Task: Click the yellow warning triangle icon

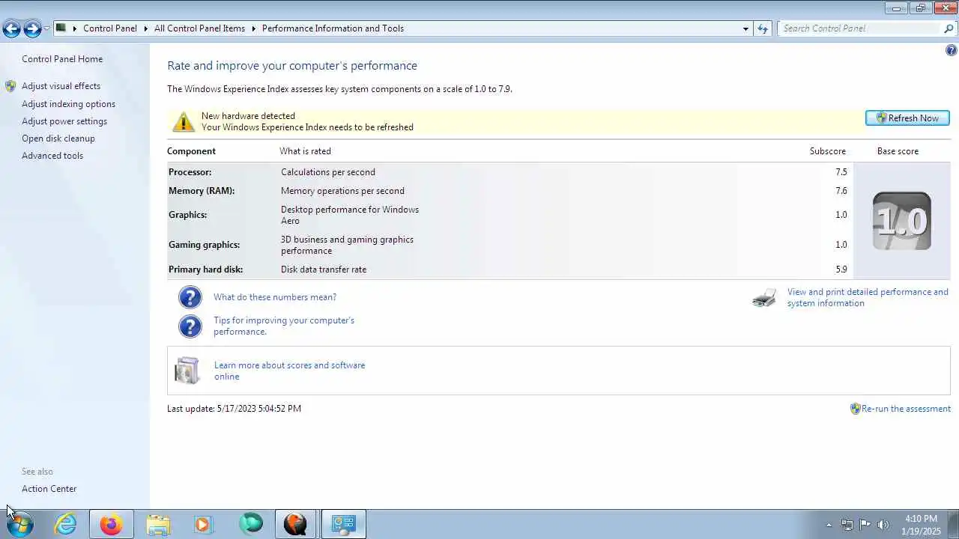Action: (x=183, y=121)
